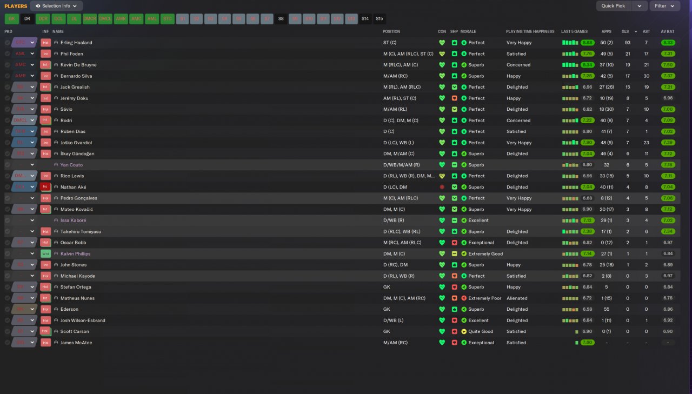Click the match sharpness icon for Matheus Nunes
This screenshot has height=394, width=692.
[x=455, y=298]
